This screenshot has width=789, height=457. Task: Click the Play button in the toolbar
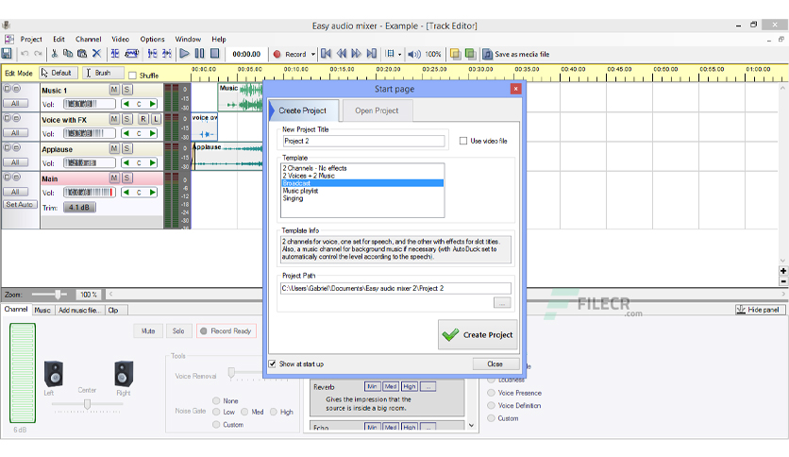click(x=185, y=54)
